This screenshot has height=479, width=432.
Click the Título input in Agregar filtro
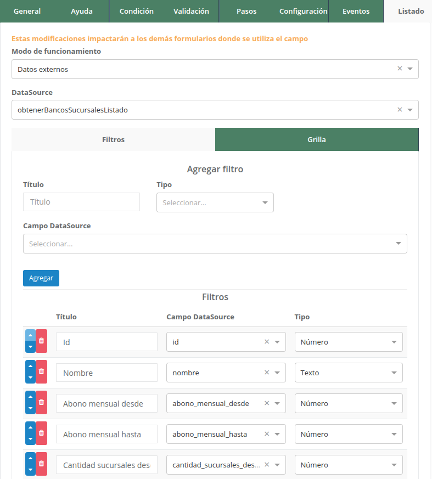tap(81, 202)
